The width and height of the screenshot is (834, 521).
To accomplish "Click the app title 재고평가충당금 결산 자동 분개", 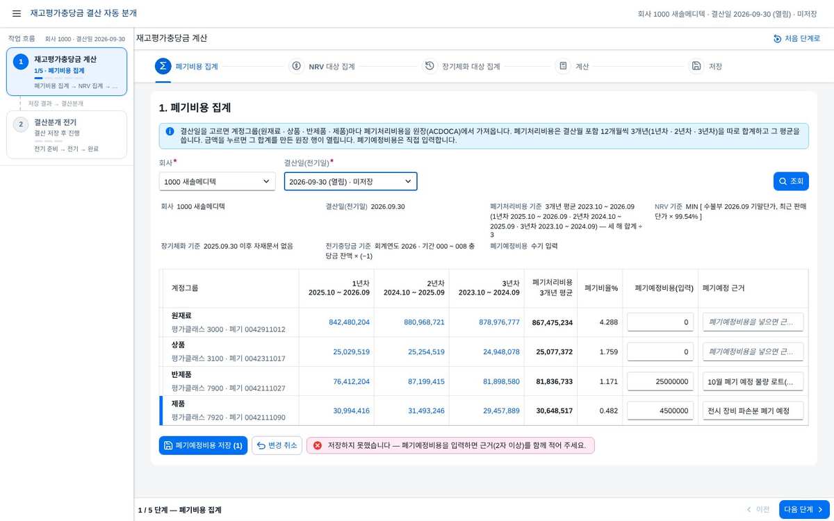I will coord(83,13).
